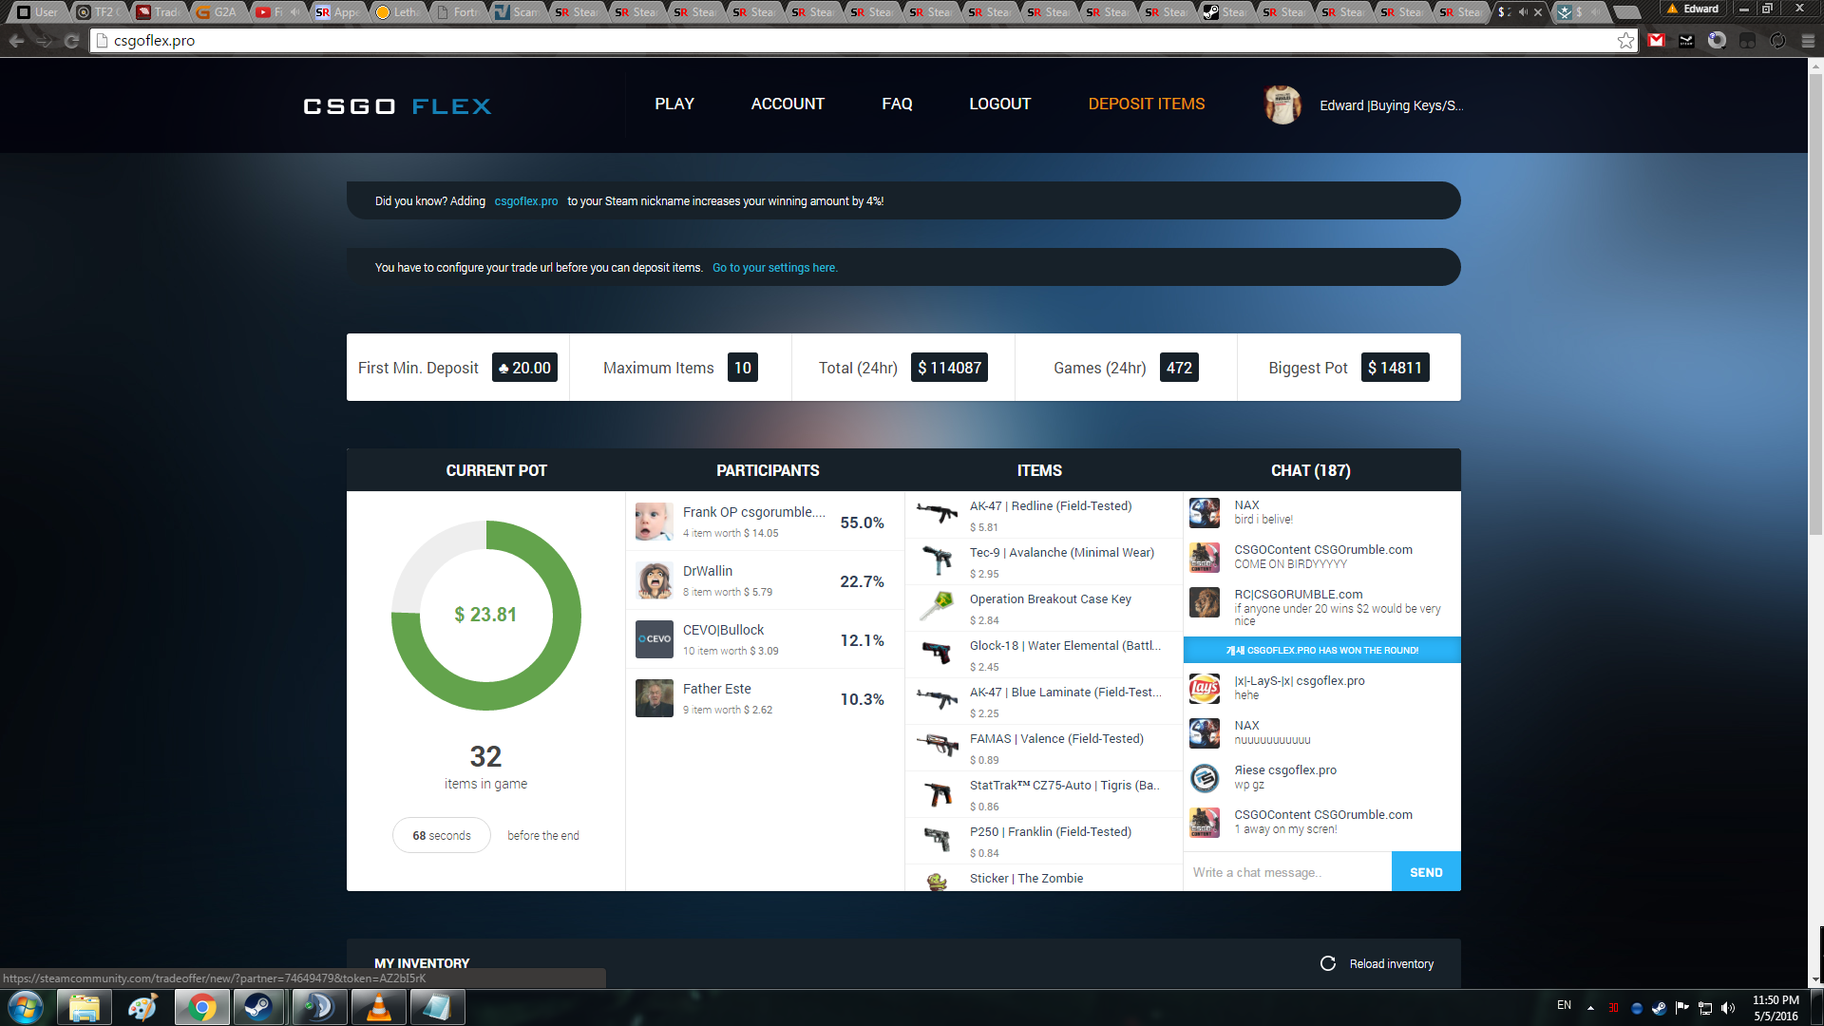Open the Edward Chrome profile switcher
The image size is (1824, 1026).
pyautogui.click(x=1693, y=9)
